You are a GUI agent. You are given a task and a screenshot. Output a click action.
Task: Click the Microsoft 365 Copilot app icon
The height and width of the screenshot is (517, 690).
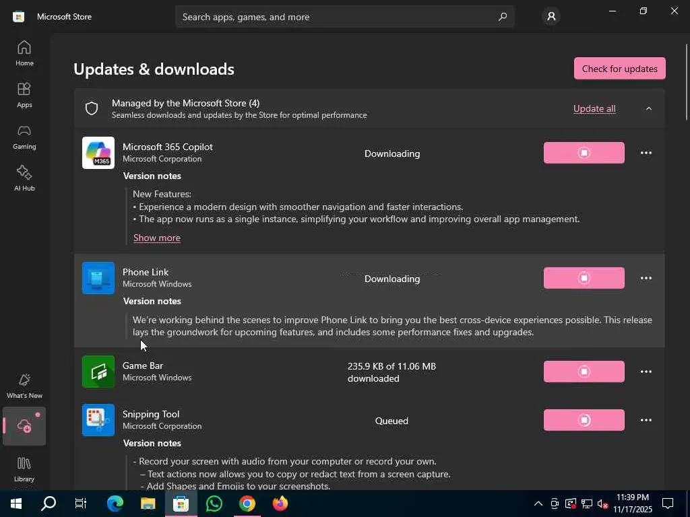click(x=98, y=153)
